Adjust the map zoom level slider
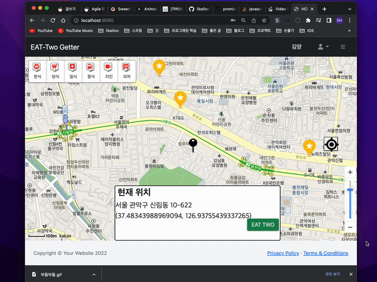This screenshot has height=282, width=377. point(350,190)
